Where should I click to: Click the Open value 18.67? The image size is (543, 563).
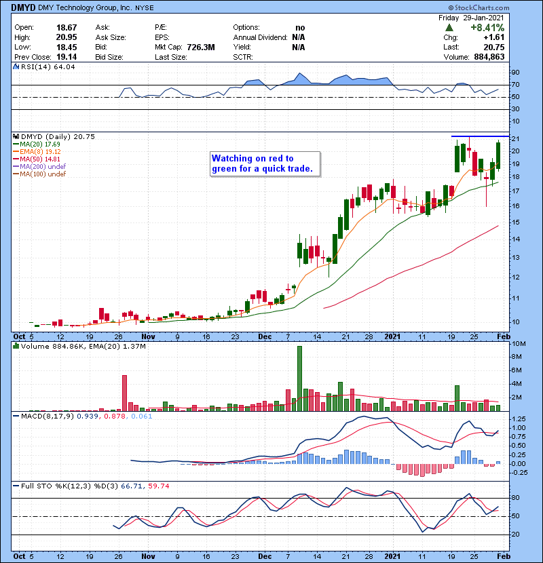tap(67, 28)
